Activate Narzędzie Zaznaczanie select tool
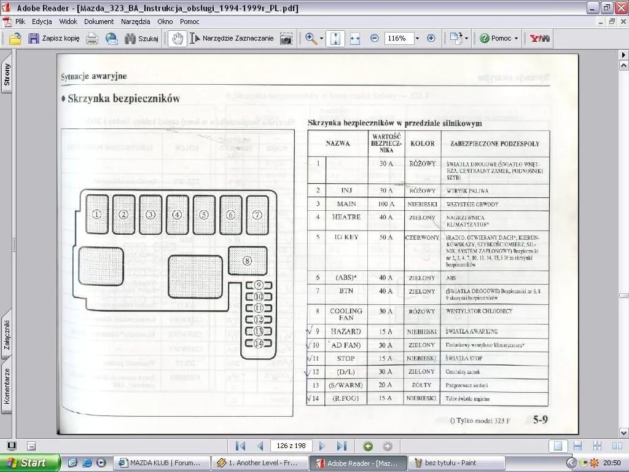The height and width of the screenshot is (472, 629). coord(232,39)
